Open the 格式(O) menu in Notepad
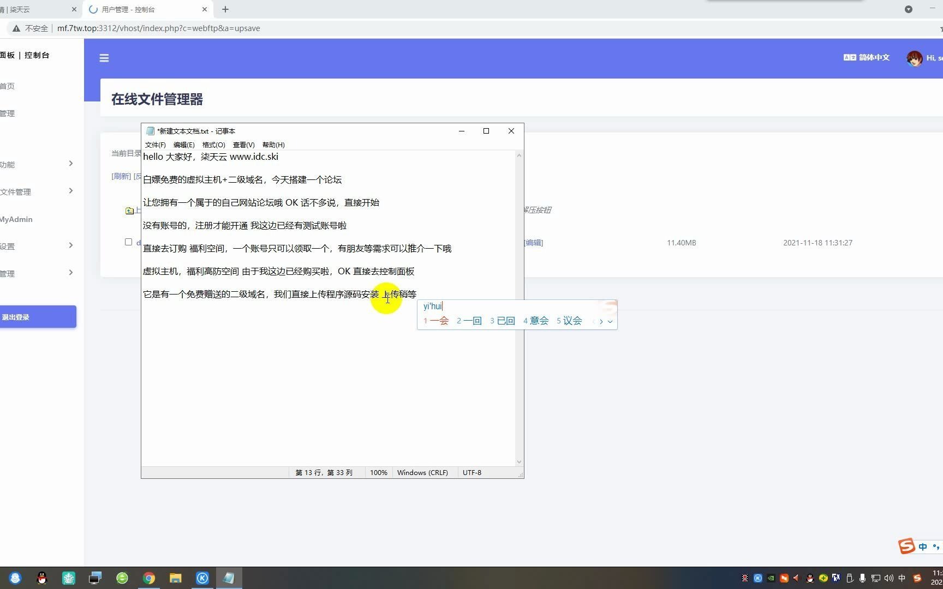Image resolution: width=943 pixels, height=589 pixels. [213, 145]
